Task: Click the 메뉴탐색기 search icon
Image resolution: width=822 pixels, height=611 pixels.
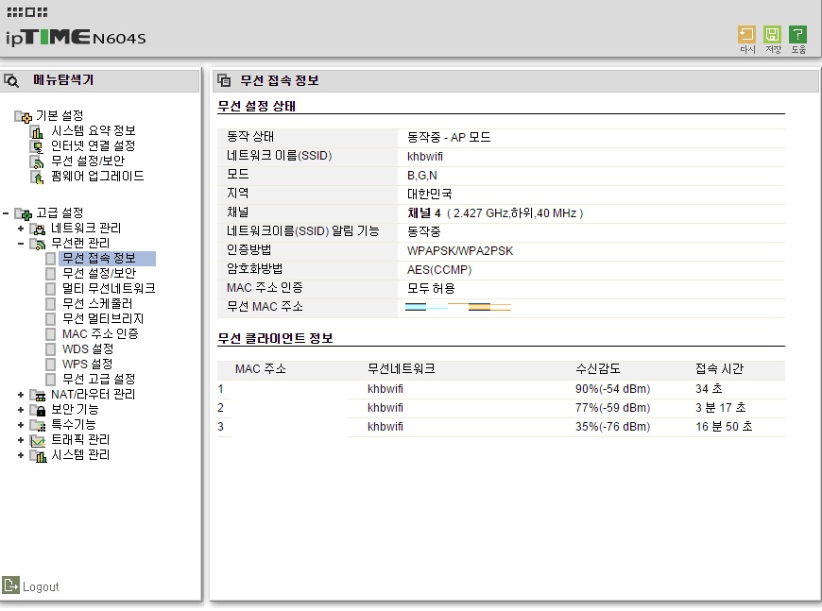Action: point(11,80)
